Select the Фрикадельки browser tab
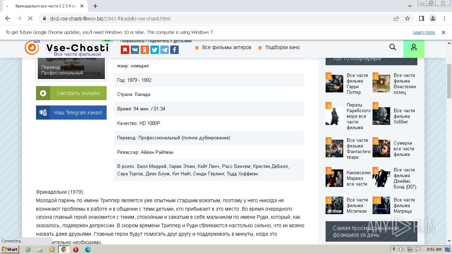Image resolution: width=452 pixels, height=254 pixels. [46, 6]
